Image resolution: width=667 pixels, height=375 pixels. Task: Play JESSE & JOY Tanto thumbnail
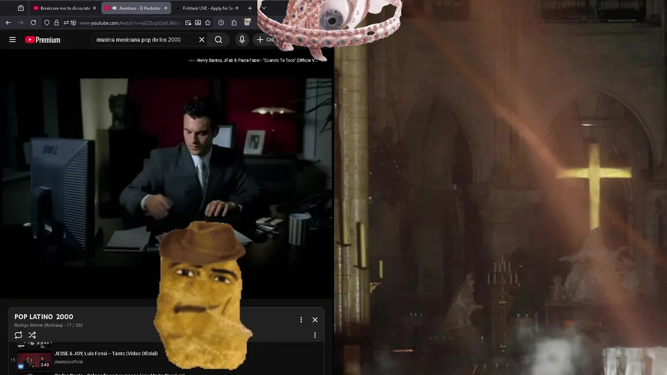[34, 360]
